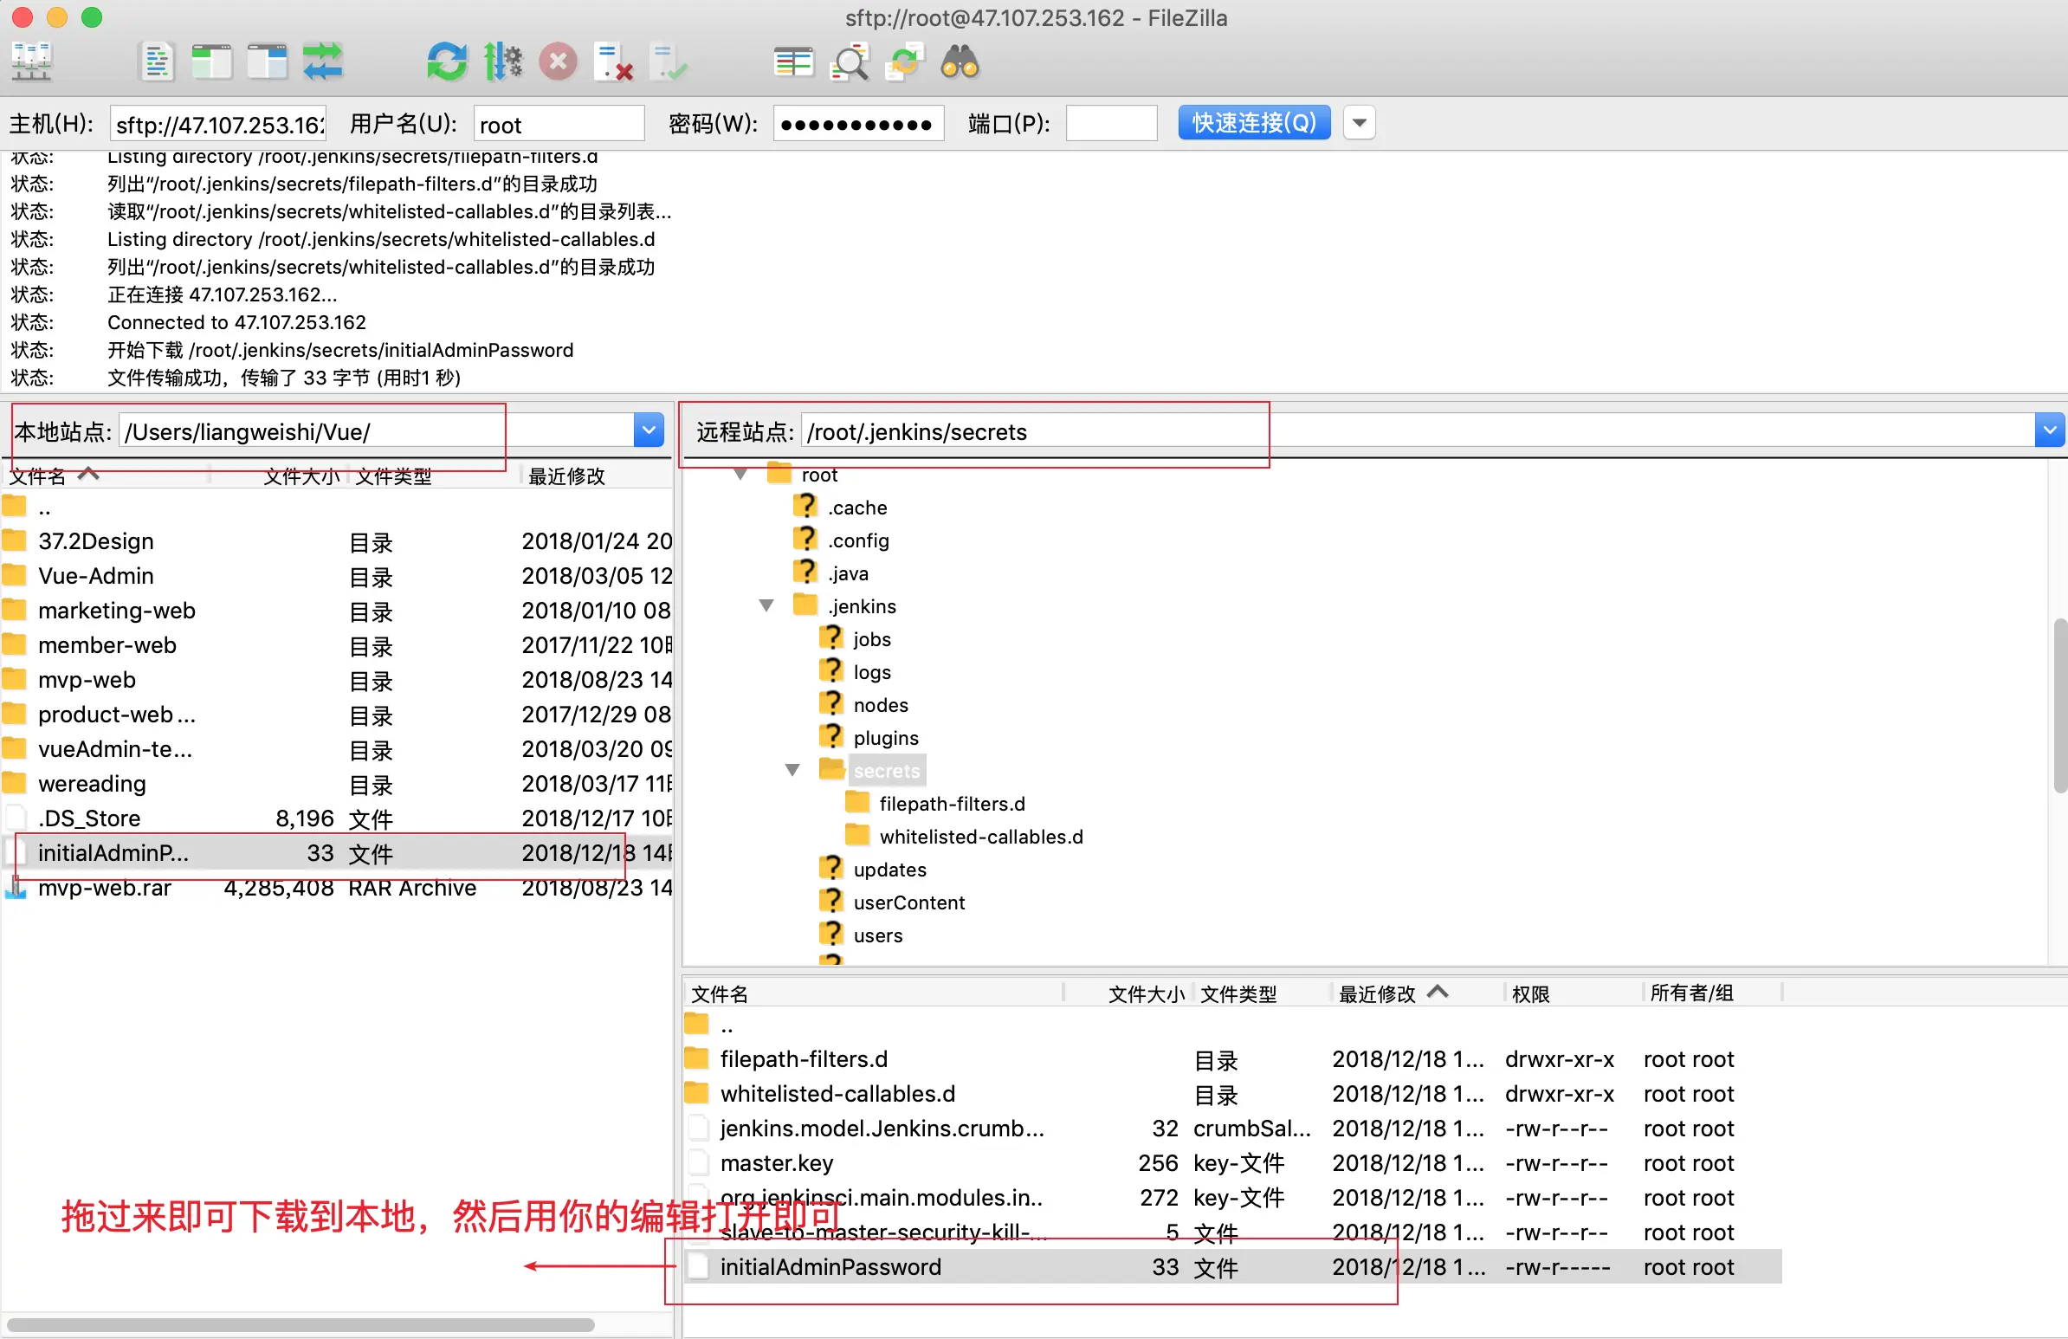Toggle remote directory tree view icon
The image size is (2068, 1339).
point(267,62)
